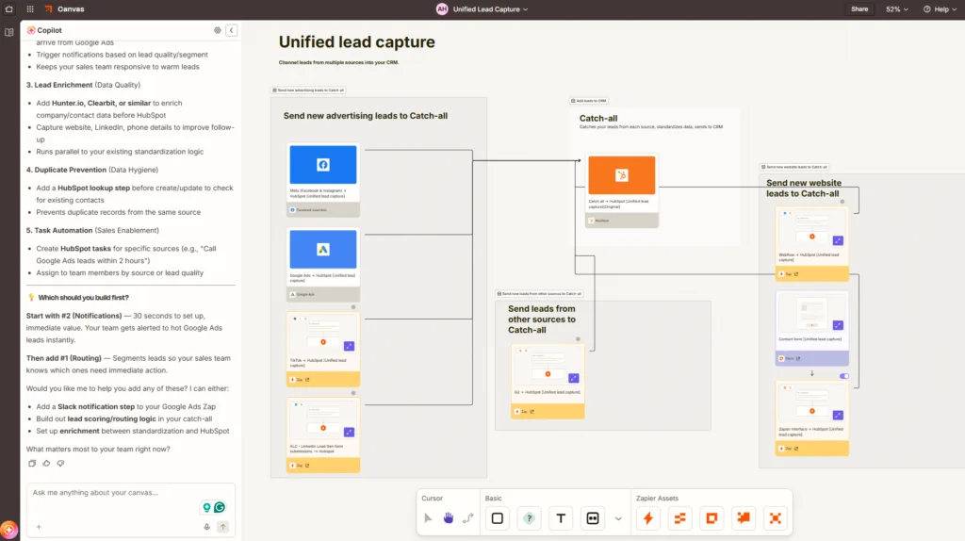Select the hand pan tool
965x541 pixels.
coord(448,518)
